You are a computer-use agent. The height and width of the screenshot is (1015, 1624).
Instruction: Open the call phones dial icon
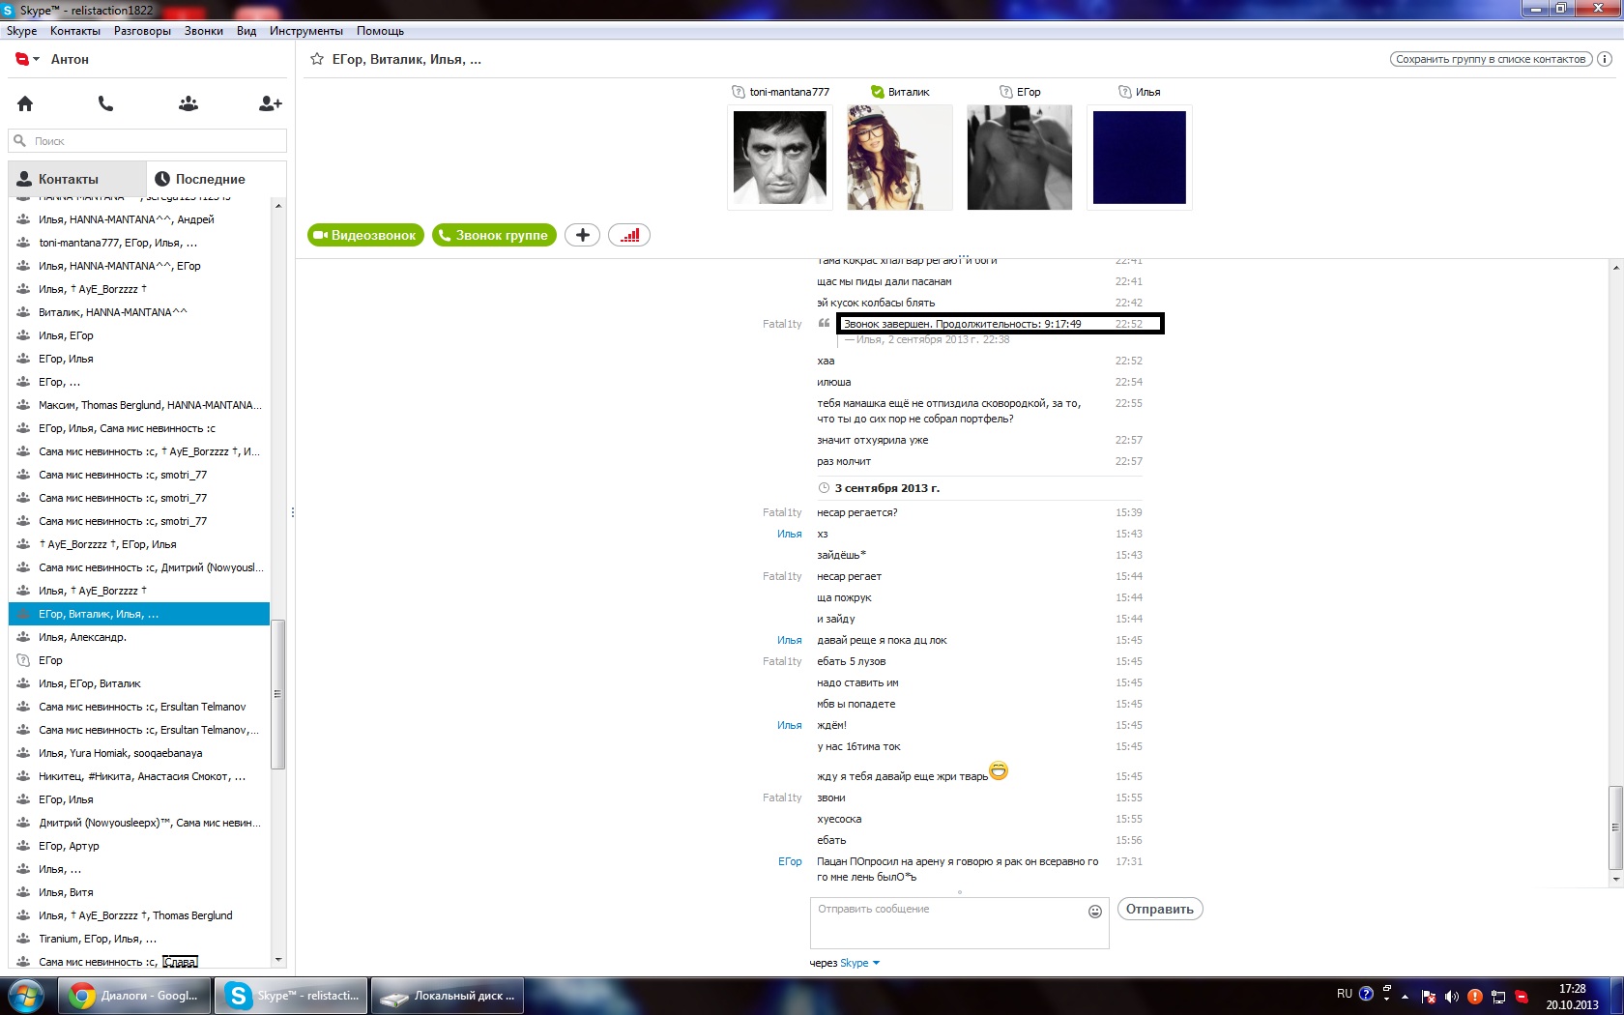pos(106,103)
